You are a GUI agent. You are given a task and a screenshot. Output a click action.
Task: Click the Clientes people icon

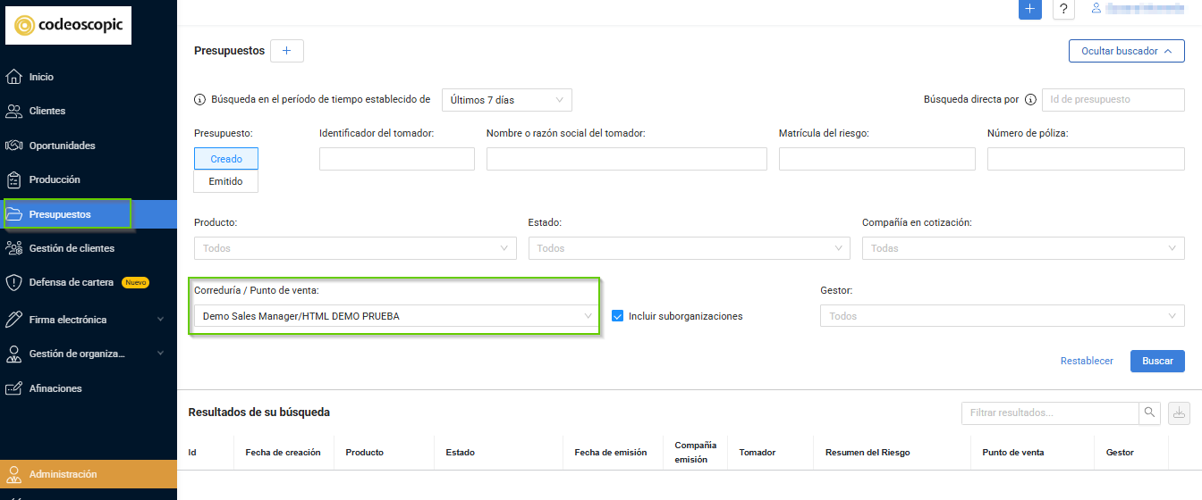(x=14, y=111)
